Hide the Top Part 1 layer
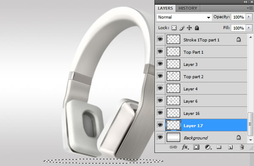The height and width of the screenshot is (166, 254). click(x=160, y=52)
